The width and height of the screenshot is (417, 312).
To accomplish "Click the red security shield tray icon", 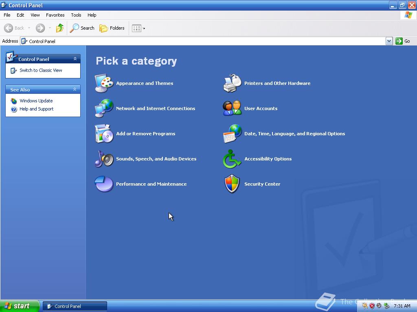I will click(x=372, y=306).
